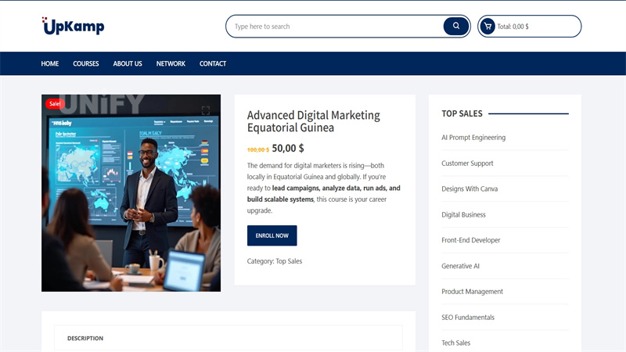Screen dimensions: 626x352
Task: Open Generative AI course link
Action: tap(460, 266)
